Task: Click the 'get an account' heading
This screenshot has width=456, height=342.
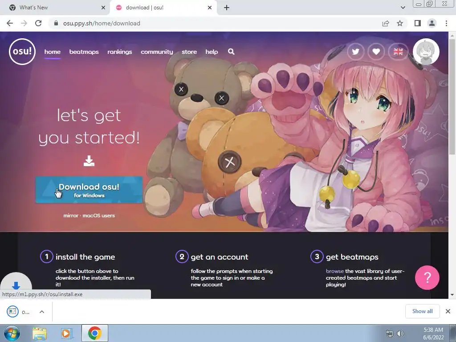Action: pyautogui.click(x=220, y=257)
